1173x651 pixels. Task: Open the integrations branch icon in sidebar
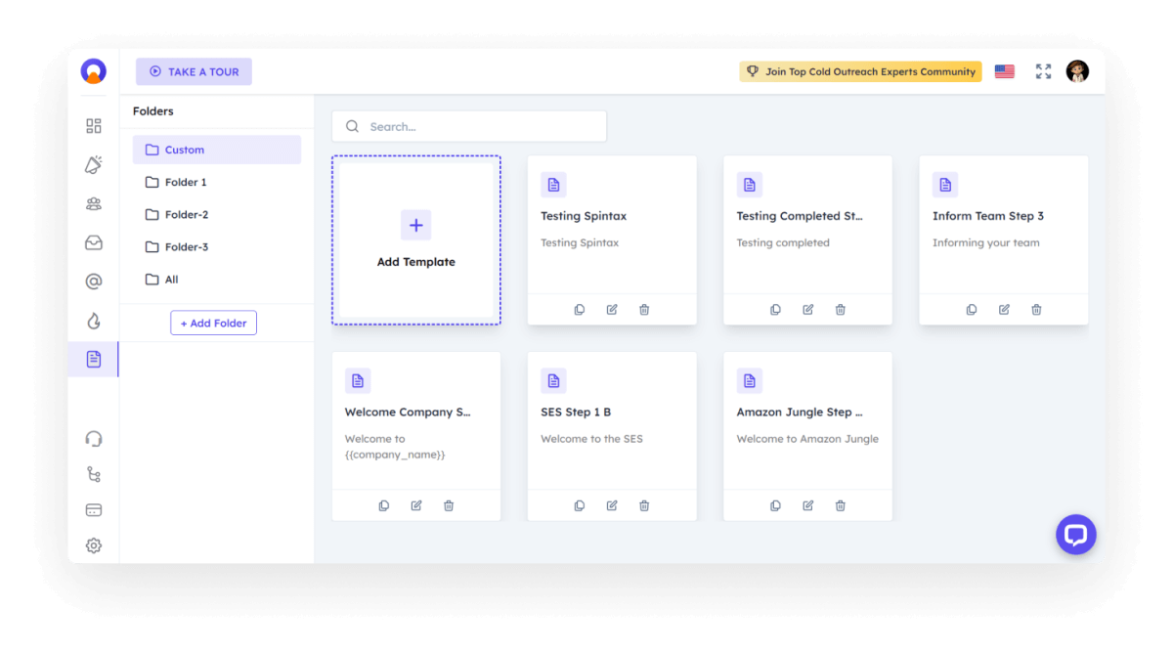pos(94,474)
